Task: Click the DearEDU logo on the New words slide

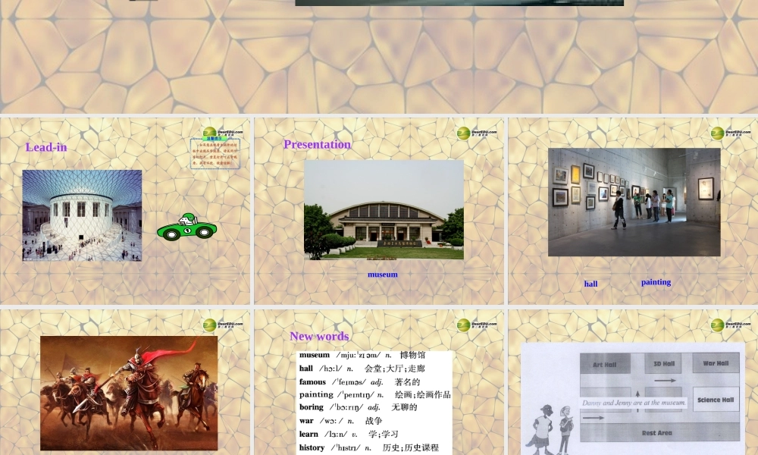Action: point(465,325)
